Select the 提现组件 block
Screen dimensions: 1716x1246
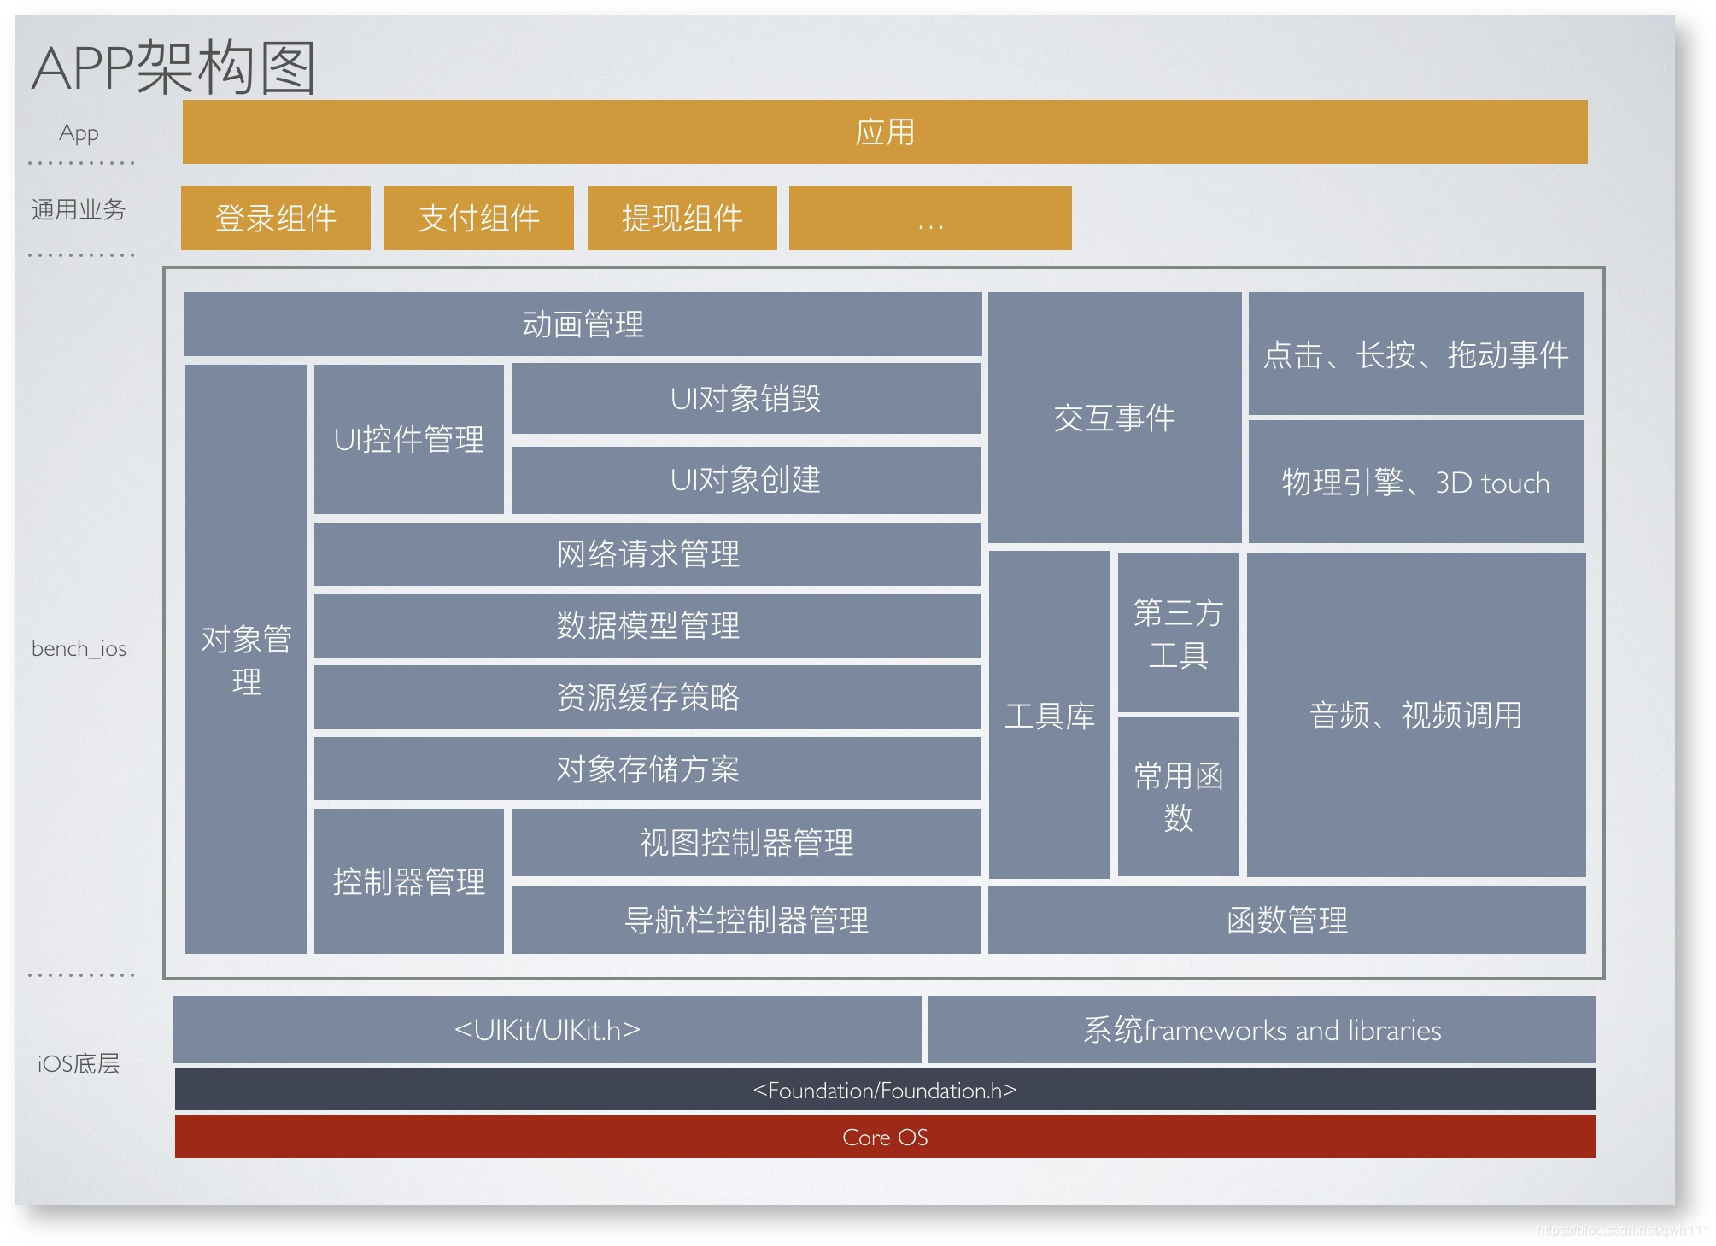682,219
